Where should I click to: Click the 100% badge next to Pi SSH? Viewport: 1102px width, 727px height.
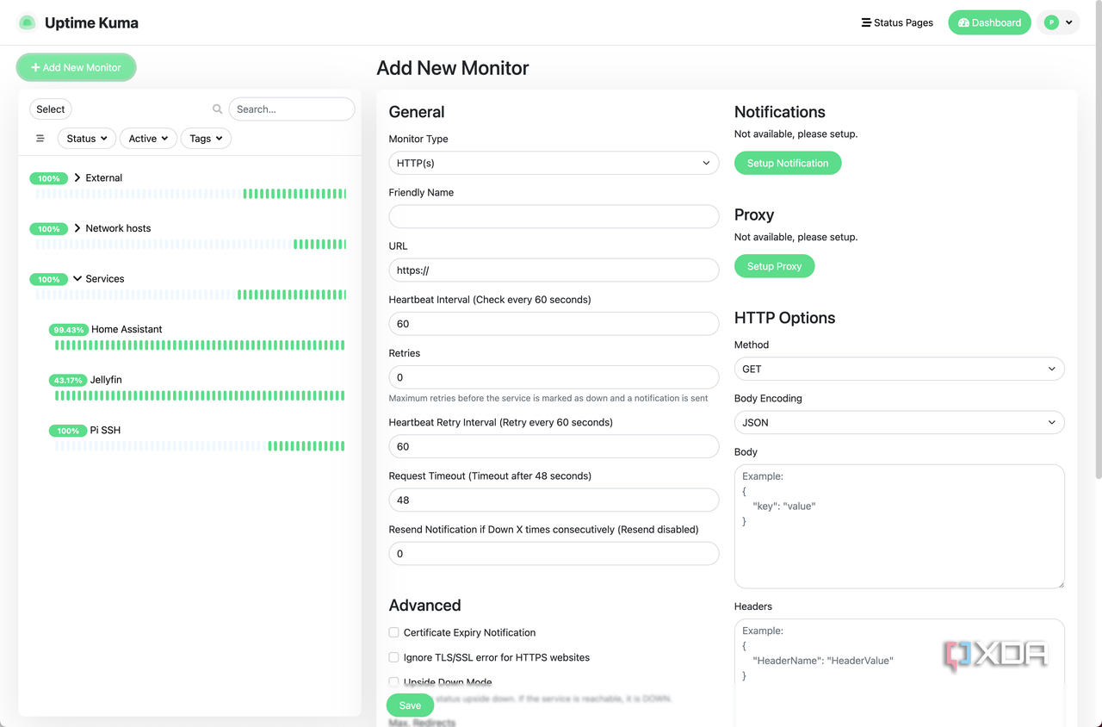68,431
